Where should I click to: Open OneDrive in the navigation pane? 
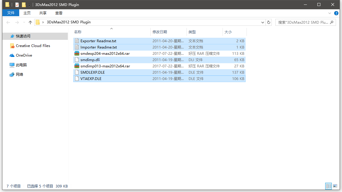(24, 55)
